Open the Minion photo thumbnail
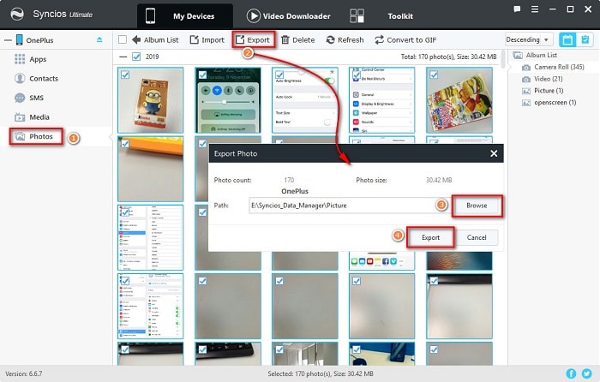Screen dimensions: 600x382 pyautogui.click(x=150, y=100)
